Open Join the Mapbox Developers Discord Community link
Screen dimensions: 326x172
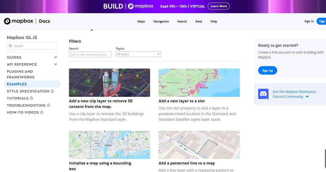(294, 94)
